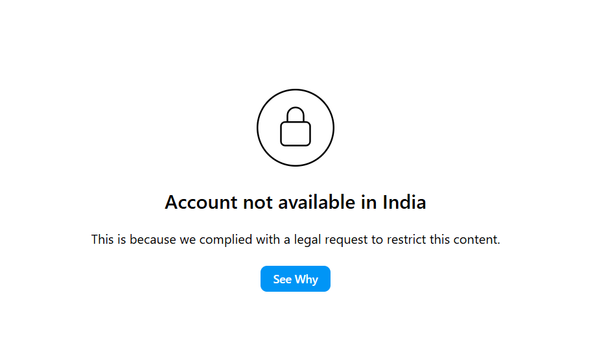Viewport: 593px width, 341px height.
Task: Click 'restrict this content' in the message
Action: point(442,240)
